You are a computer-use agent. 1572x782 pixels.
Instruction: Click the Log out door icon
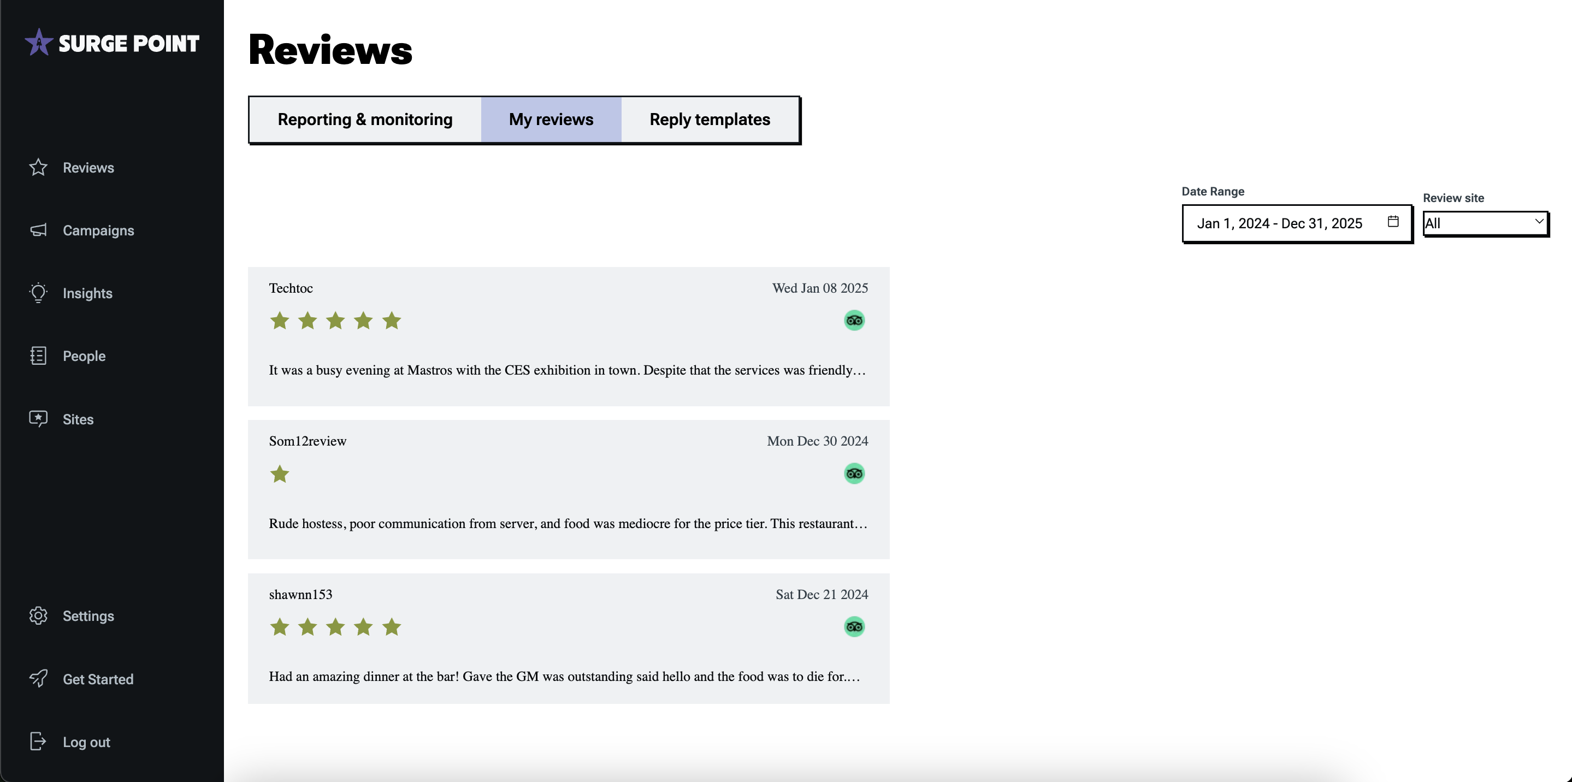pos(38,741)
